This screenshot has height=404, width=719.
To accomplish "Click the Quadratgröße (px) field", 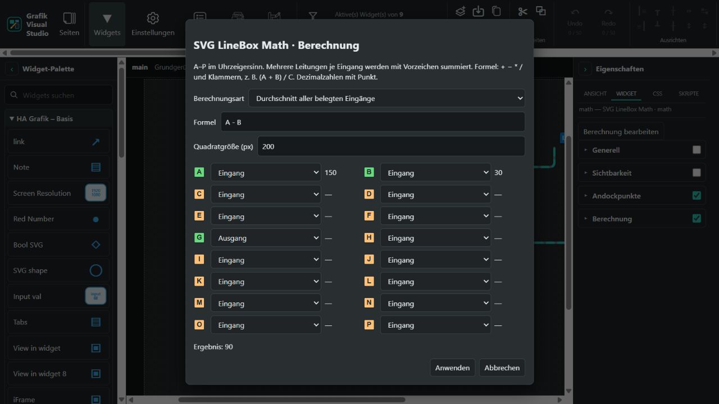I will (391, 146).
